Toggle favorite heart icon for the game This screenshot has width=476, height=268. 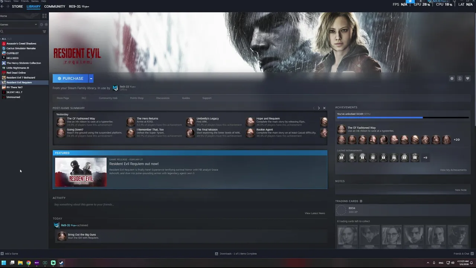(467, 79)
